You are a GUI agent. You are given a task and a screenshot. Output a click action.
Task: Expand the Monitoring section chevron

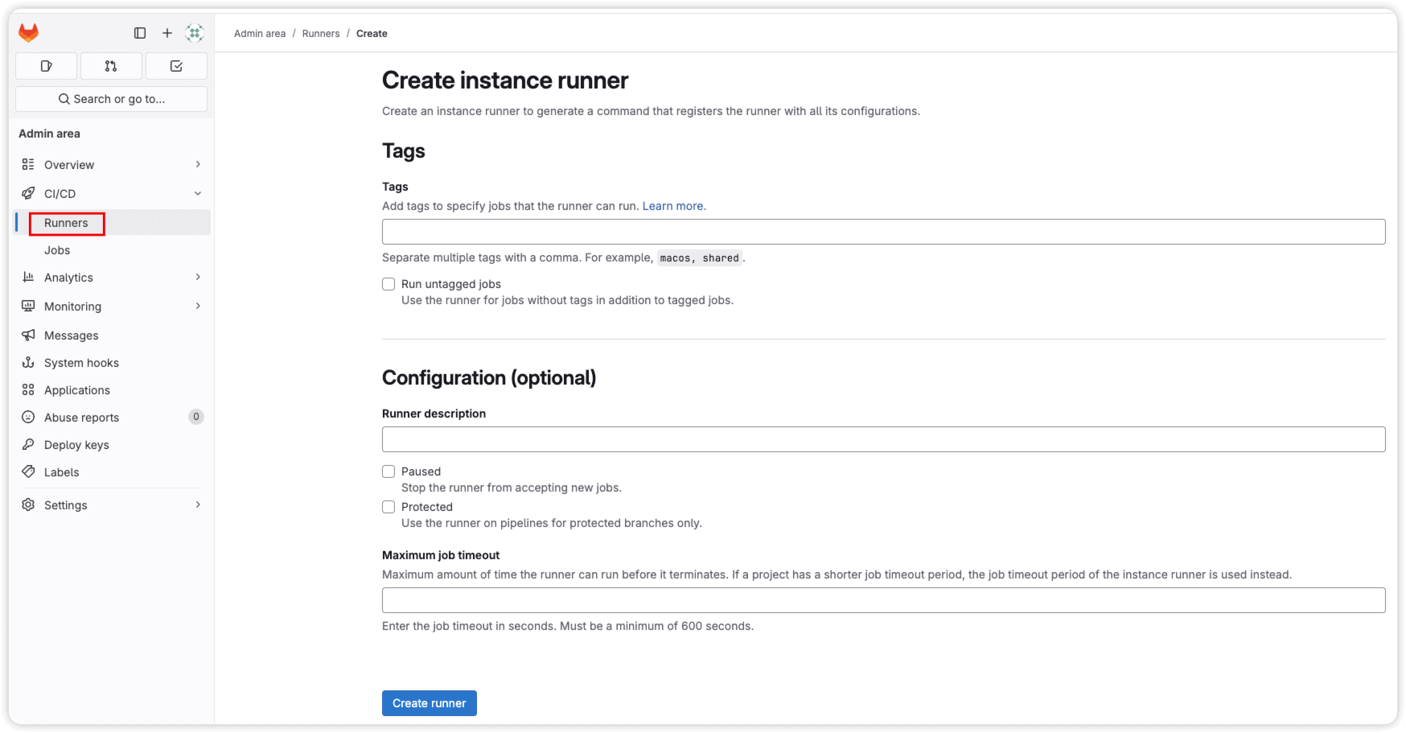(x=198, y=306)
